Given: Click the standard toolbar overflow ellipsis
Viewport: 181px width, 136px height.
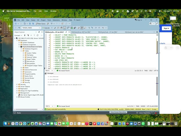Looking at the screenshot, I should (x=69, y=24).
